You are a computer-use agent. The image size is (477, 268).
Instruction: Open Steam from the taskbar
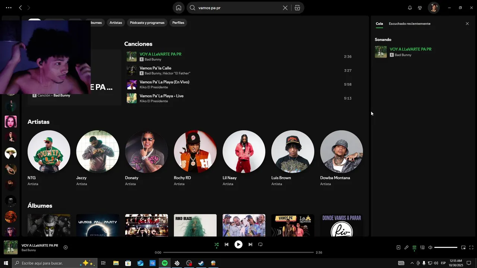pyautogui.click(x=201, y=263)
